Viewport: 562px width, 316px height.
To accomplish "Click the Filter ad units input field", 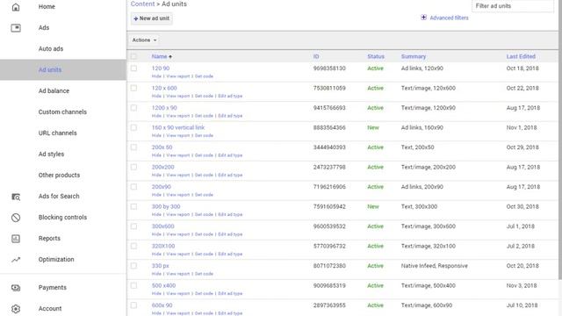I will coord(513,6).
